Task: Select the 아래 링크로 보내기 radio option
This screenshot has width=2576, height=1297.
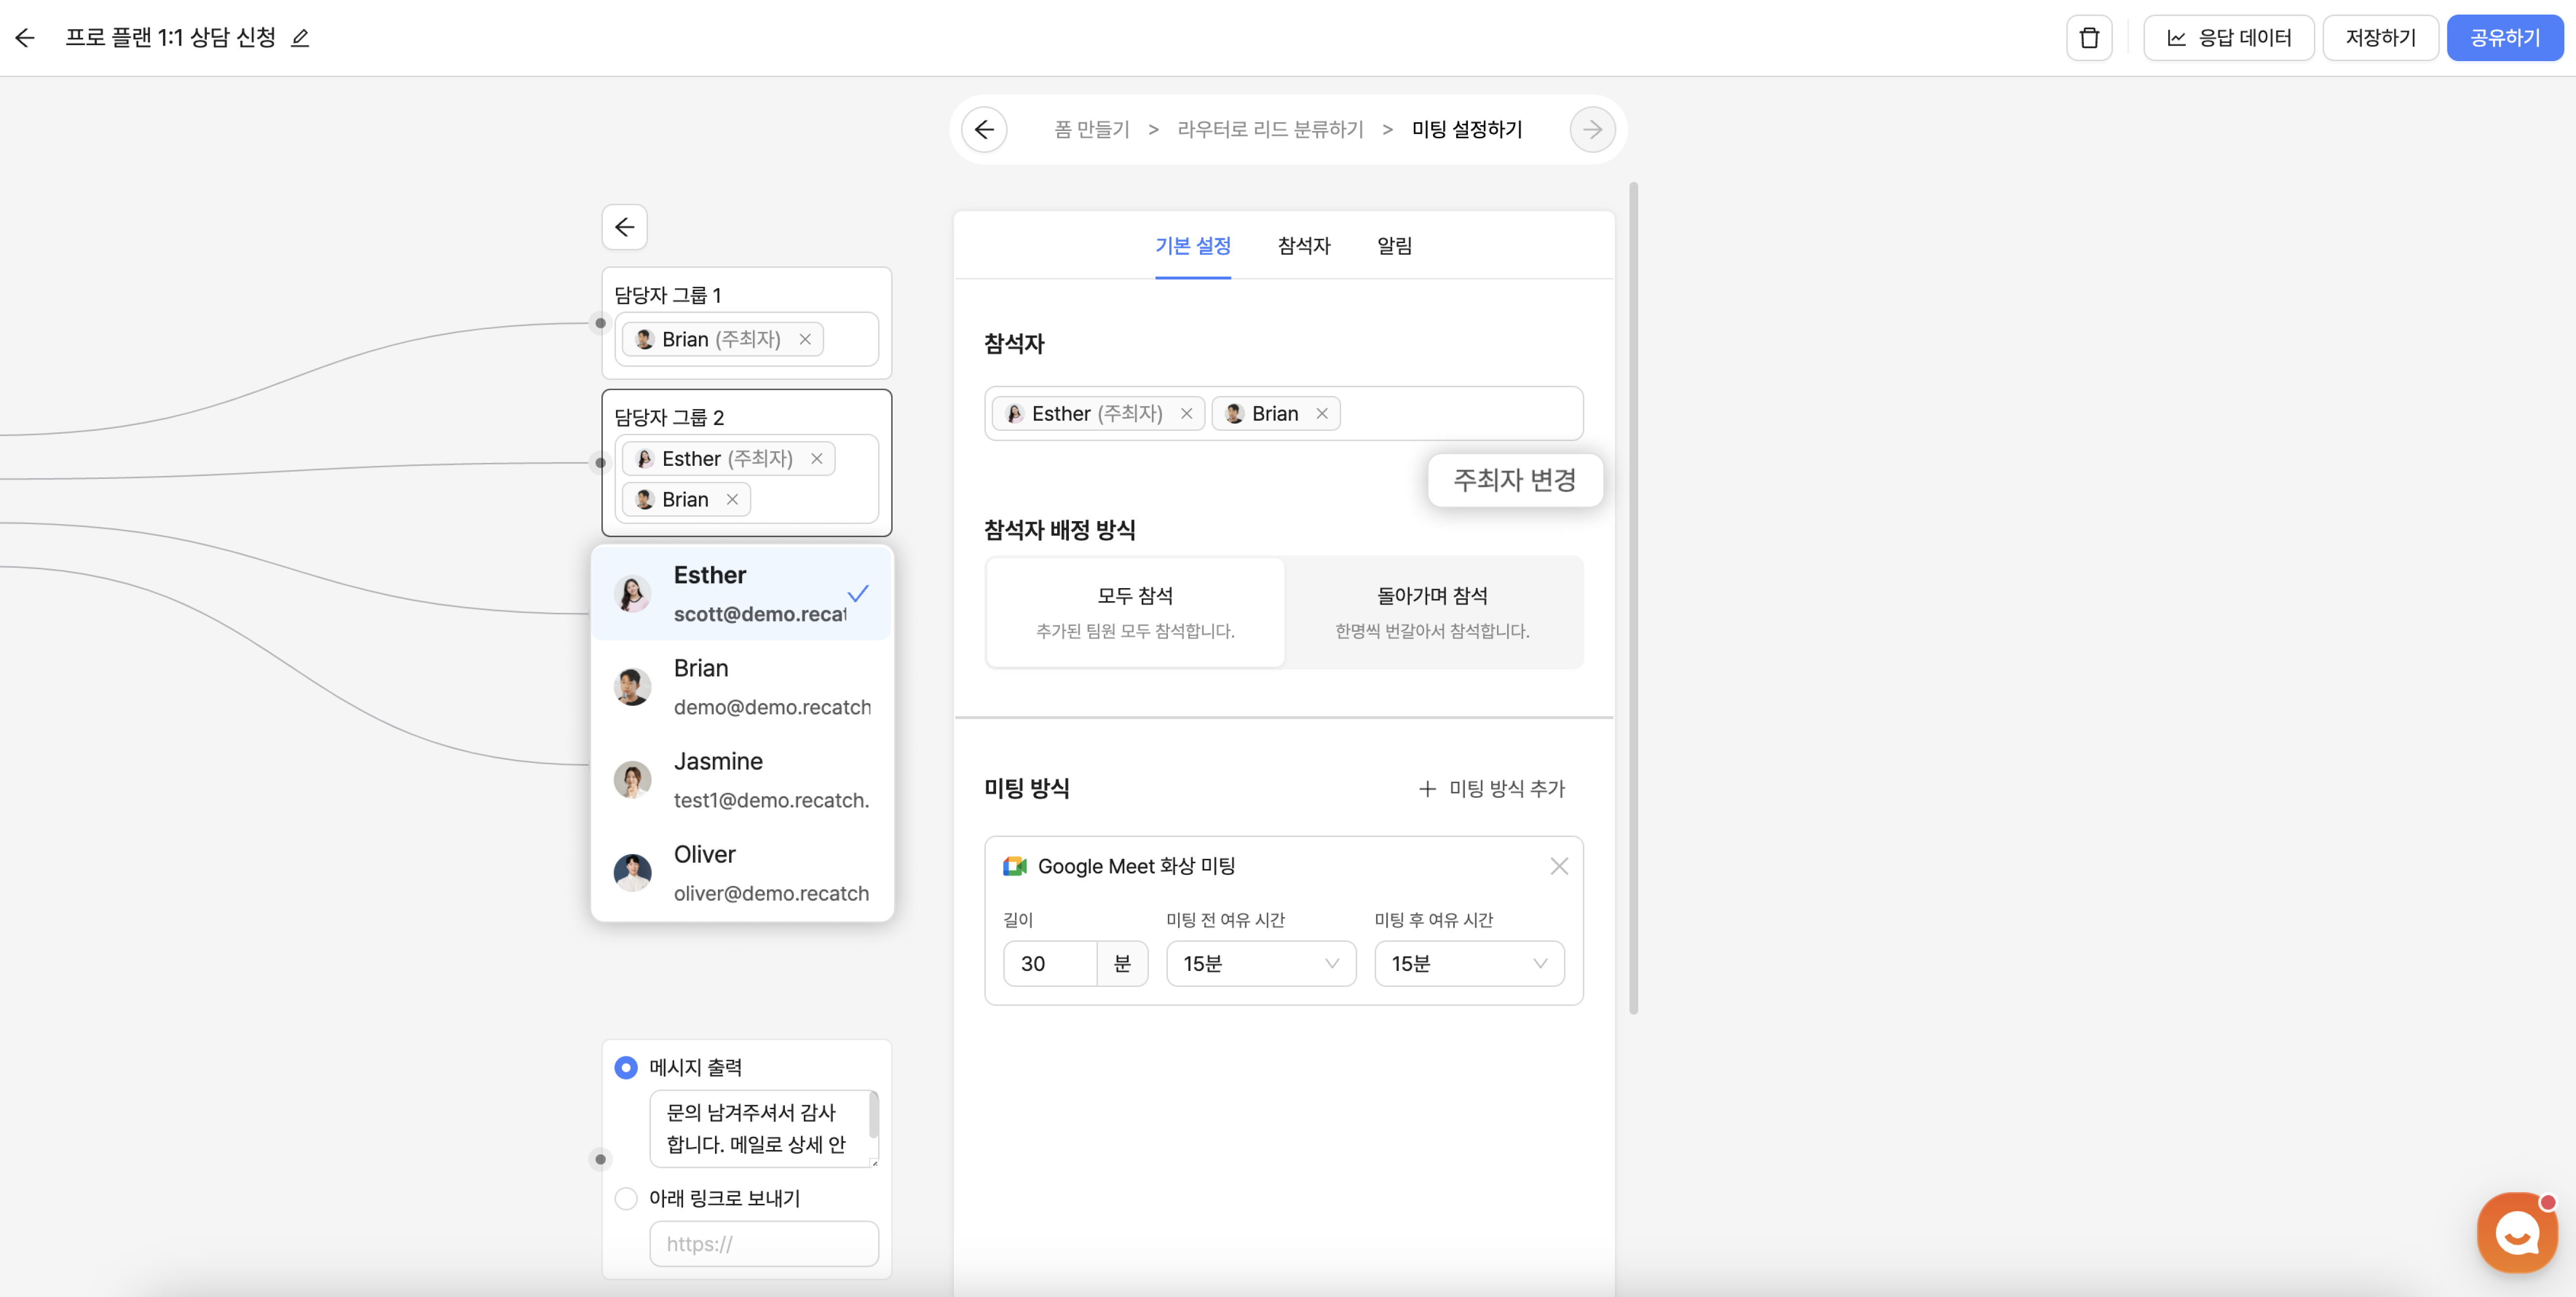Action: 626,1198
